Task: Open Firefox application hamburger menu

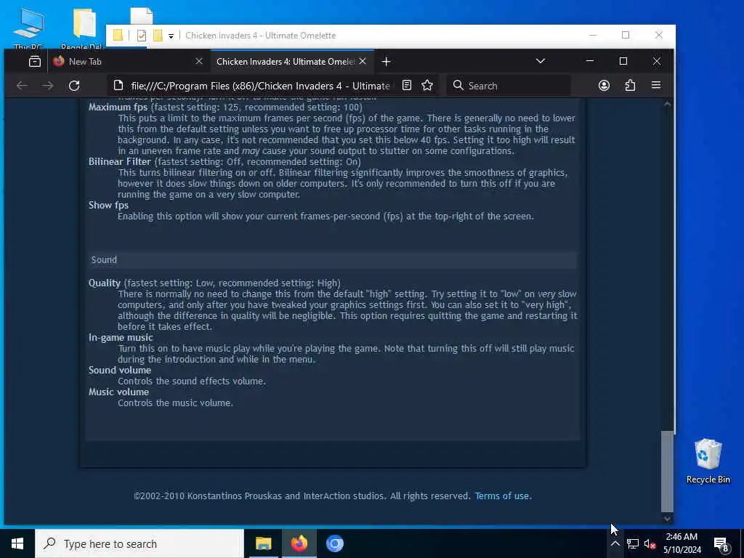Action: tap(656, 86)
